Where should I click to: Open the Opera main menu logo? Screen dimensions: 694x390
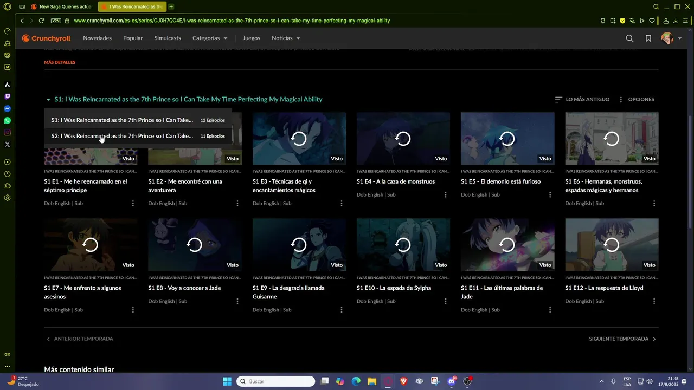(x=7, y=7)
